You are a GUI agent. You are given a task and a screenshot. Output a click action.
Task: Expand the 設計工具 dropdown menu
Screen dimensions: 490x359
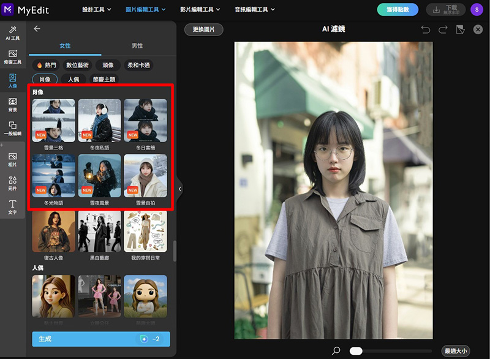coord(102,10)
